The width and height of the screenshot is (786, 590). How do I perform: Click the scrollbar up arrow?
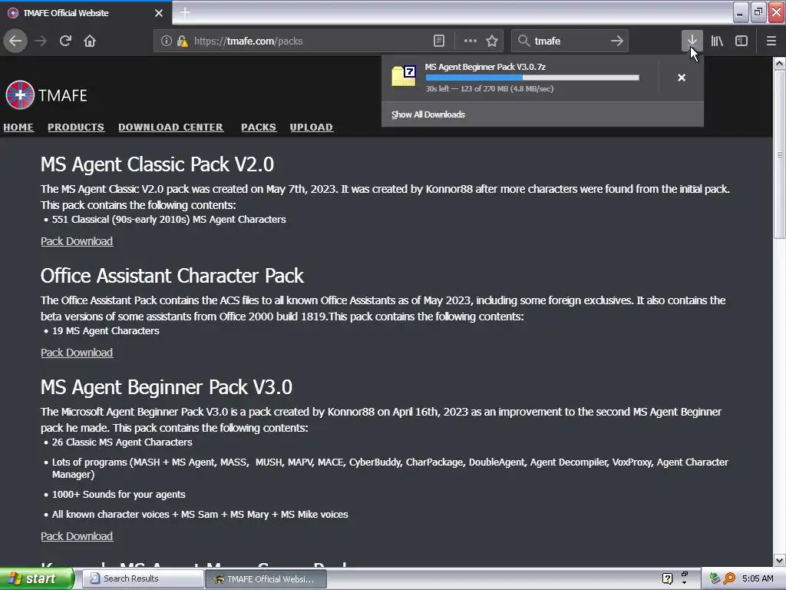point(779,63)
